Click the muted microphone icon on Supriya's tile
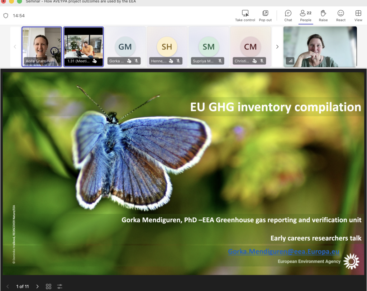 click(x=220, y=61)
